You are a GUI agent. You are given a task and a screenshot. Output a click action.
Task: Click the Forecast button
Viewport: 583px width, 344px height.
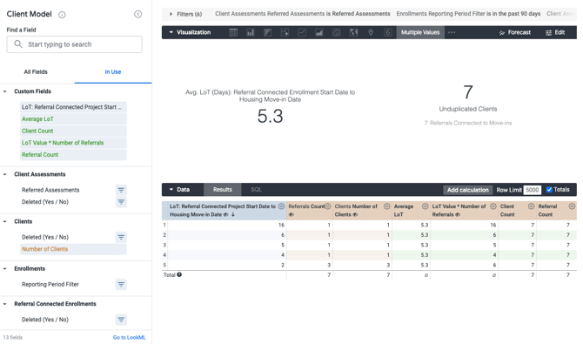tap(514, 33)
